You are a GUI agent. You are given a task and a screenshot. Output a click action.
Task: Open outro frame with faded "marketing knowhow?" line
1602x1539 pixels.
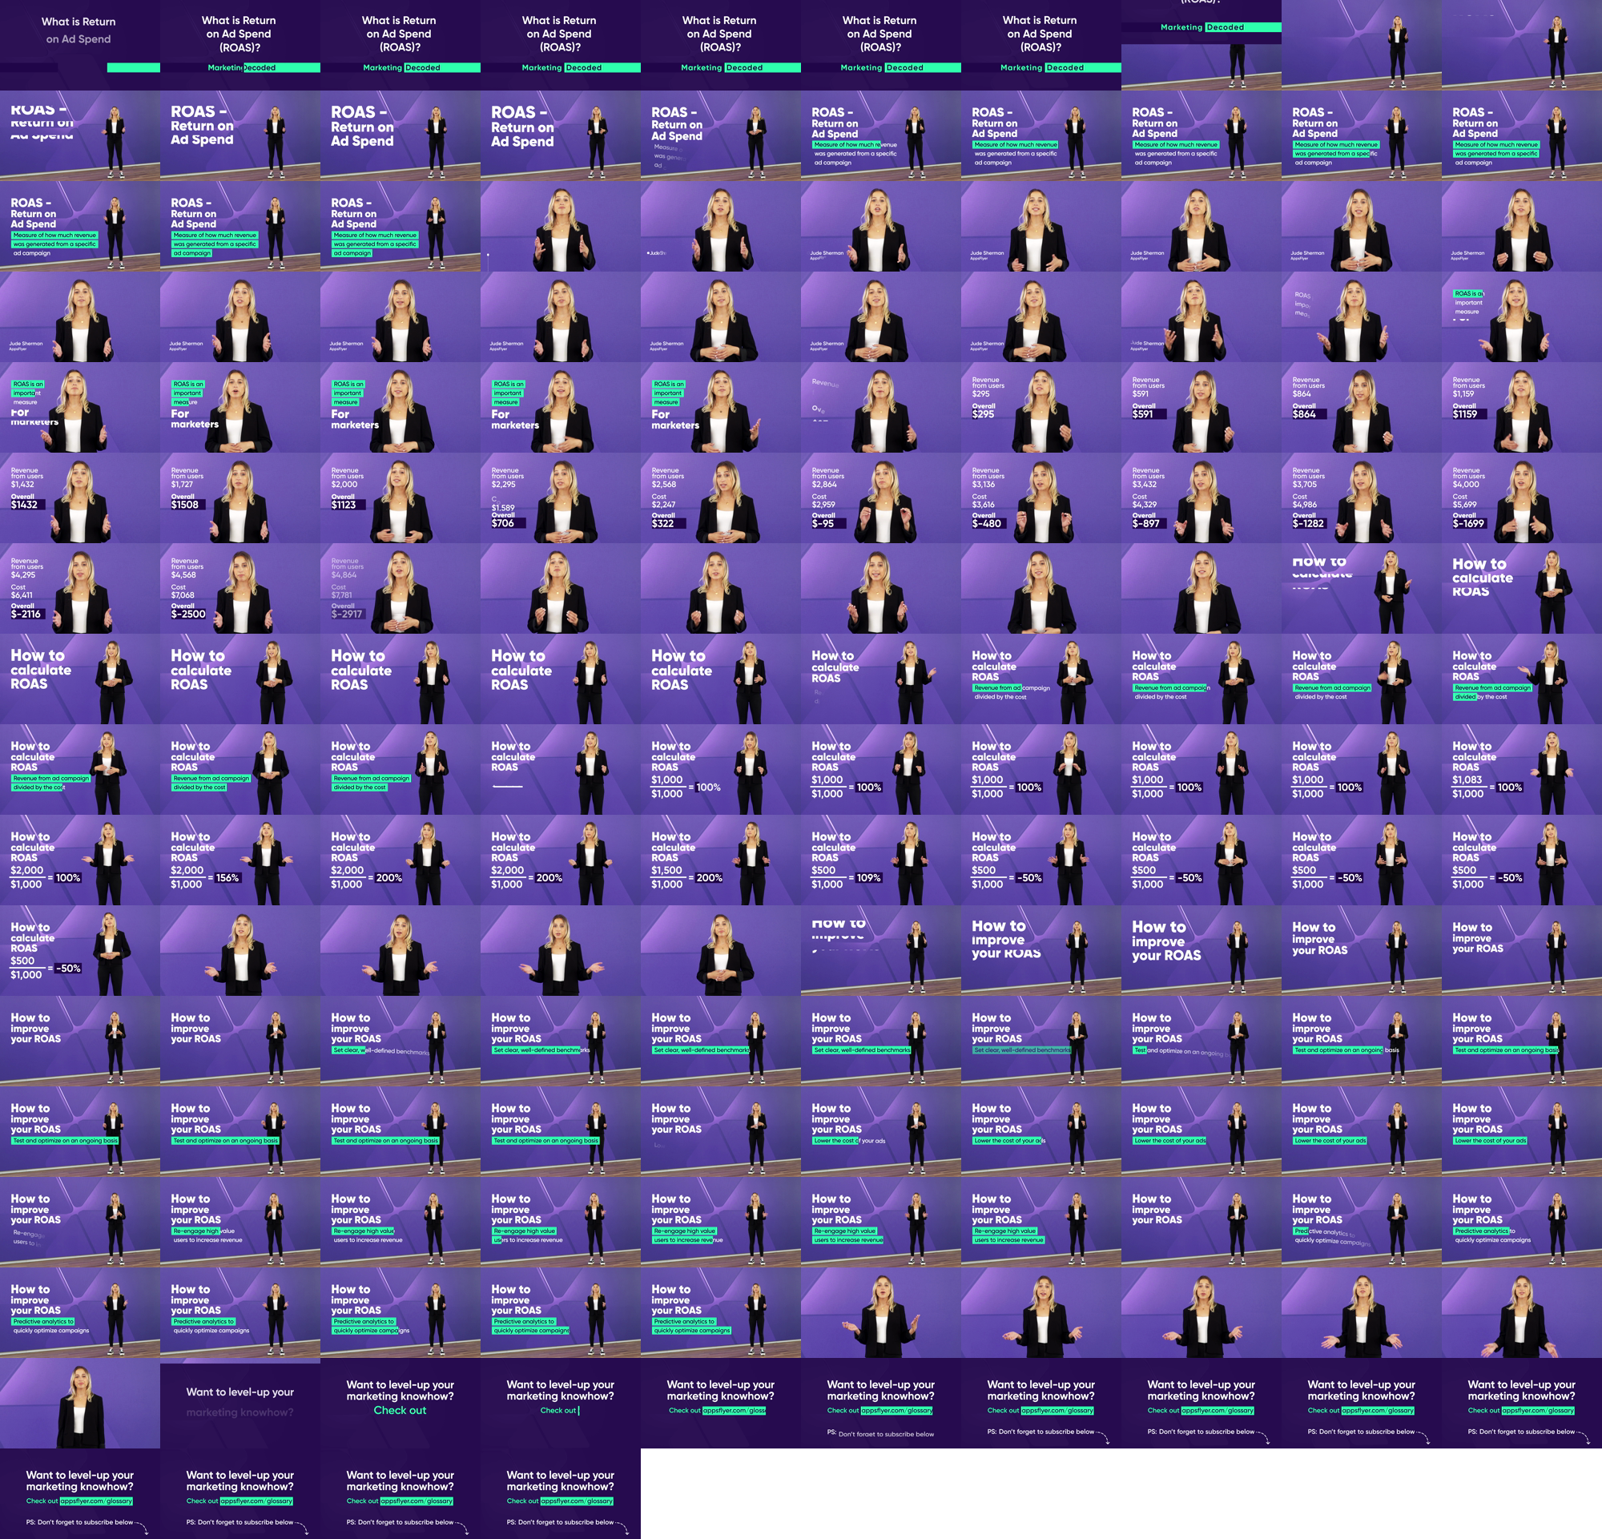pos(240,1404)
